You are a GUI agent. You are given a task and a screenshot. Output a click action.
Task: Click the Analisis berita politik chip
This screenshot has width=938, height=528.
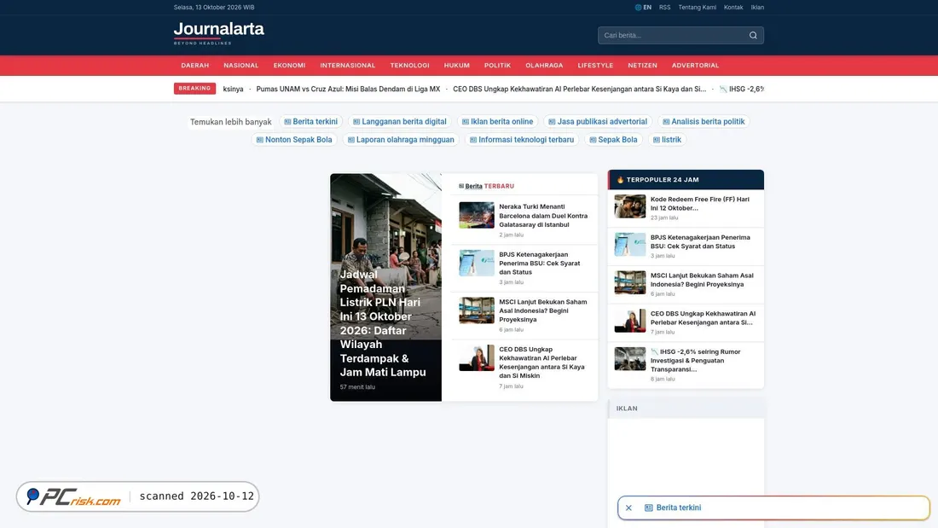703,121
